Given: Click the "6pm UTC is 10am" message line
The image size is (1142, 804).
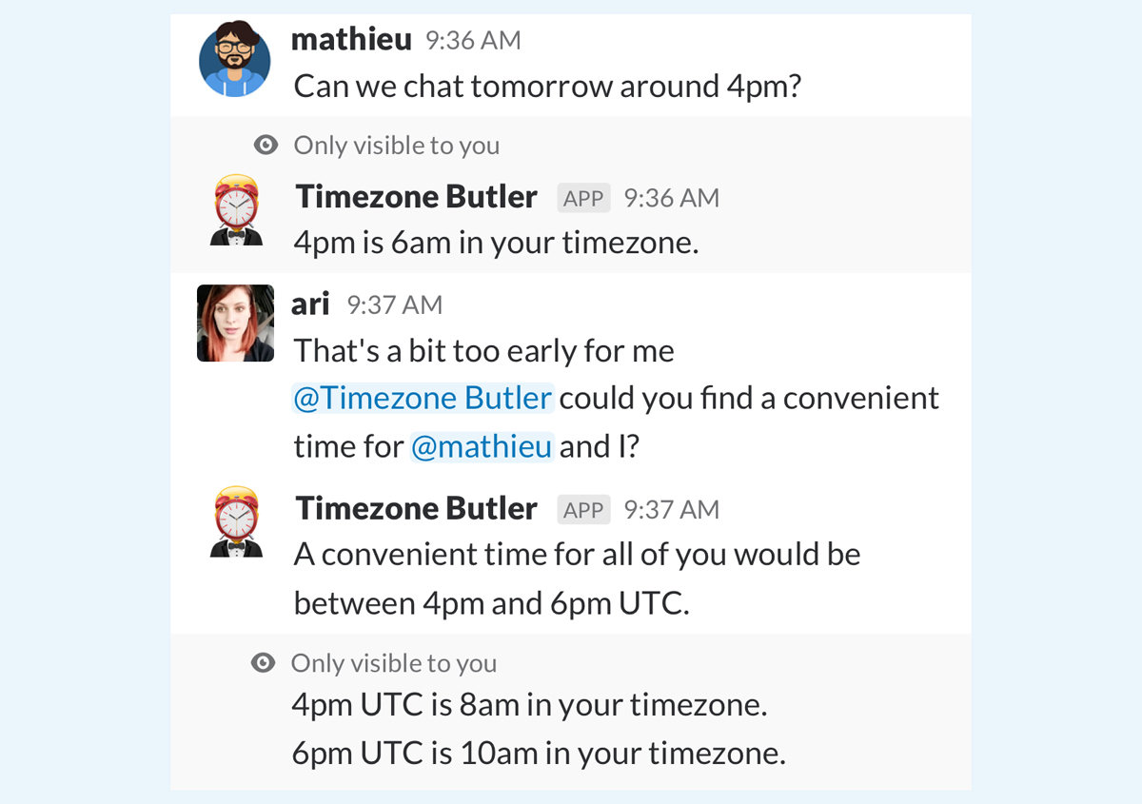Looking at the screenshot, I should coord(539,754).
